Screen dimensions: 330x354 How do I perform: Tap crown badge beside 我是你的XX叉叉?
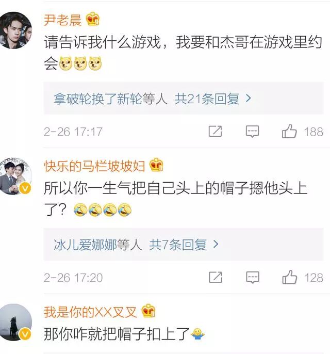tap(148, 311)
